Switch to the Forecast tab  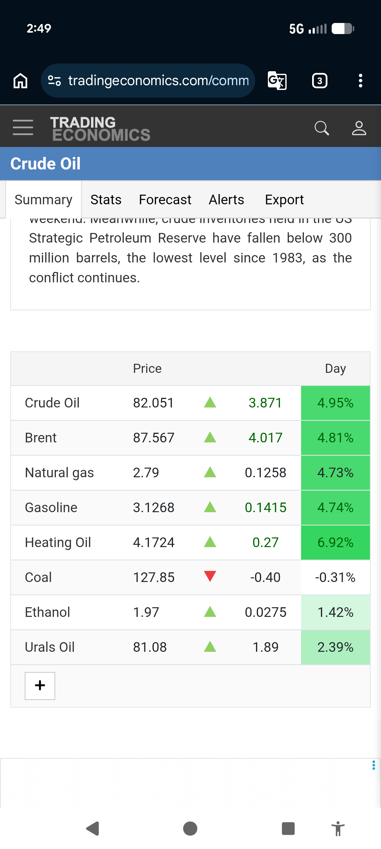tap(165, 200)
